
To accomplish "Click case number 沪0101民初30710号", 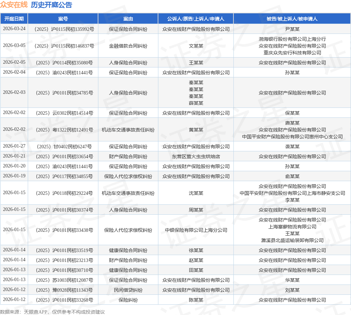I will coord(73,270).
